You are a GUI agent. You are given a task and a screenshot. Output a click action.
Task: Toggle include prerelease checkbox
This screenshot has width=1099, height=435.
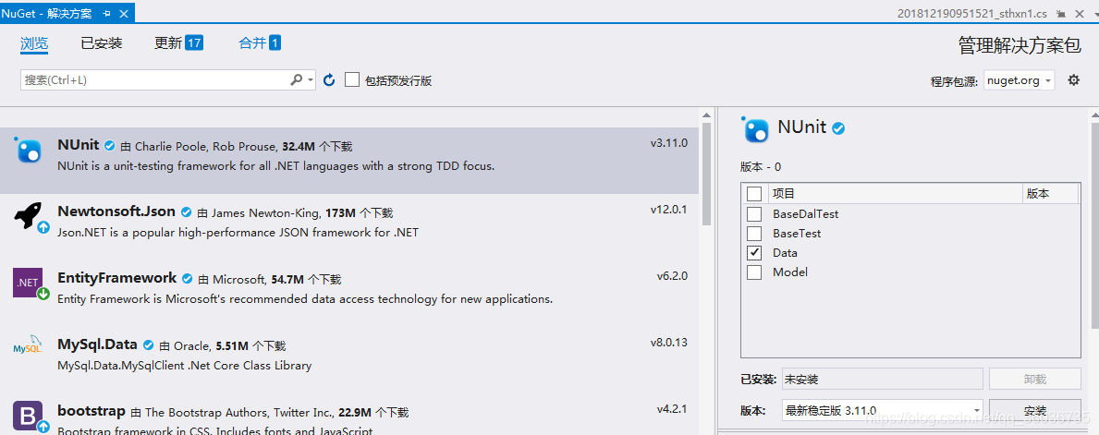pyautogui.click(x=352, y=79)
